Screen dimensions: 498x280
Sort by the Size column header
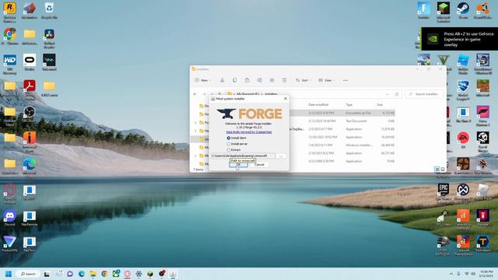(x=380, y=104)
